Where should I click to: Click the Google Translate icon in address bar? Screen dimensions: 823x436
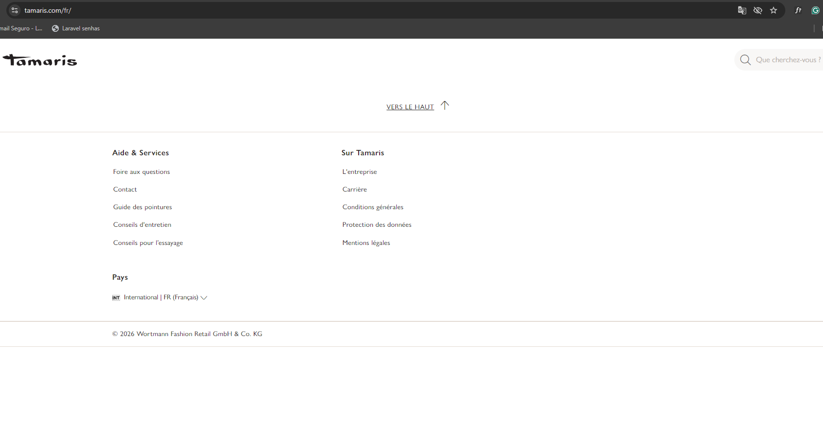pos(742,10)
